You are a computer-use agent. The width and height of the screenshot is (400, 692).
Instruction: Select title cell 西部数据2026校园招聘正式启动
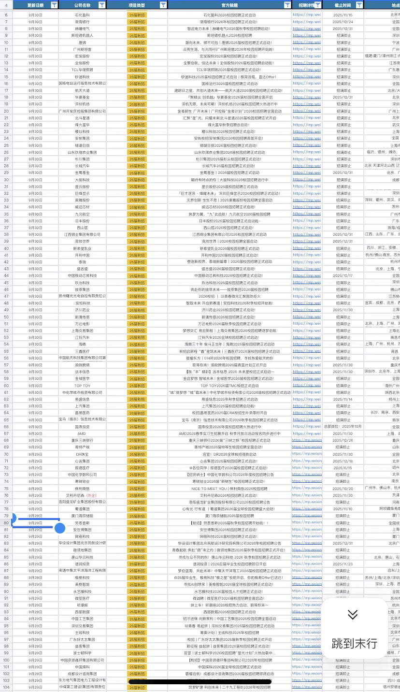(x=229, y=612)
